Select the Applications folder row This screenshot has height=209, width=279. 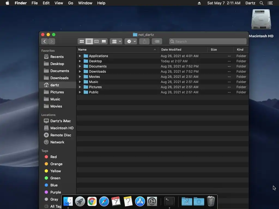click(163, 56)
